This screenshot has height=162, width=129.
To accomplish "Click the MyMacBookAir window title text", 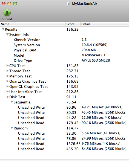I will (85, 4).
